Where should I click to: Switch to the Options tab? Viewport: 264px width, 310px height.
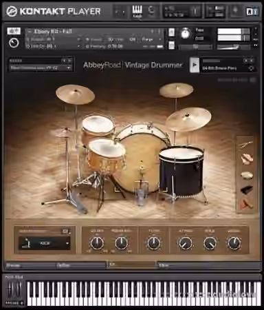[80, 265]
